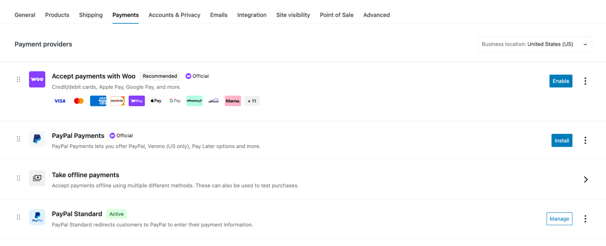Show the +11 more payment methods
This screenshot has width=606, height=246.
click(252, 101)
